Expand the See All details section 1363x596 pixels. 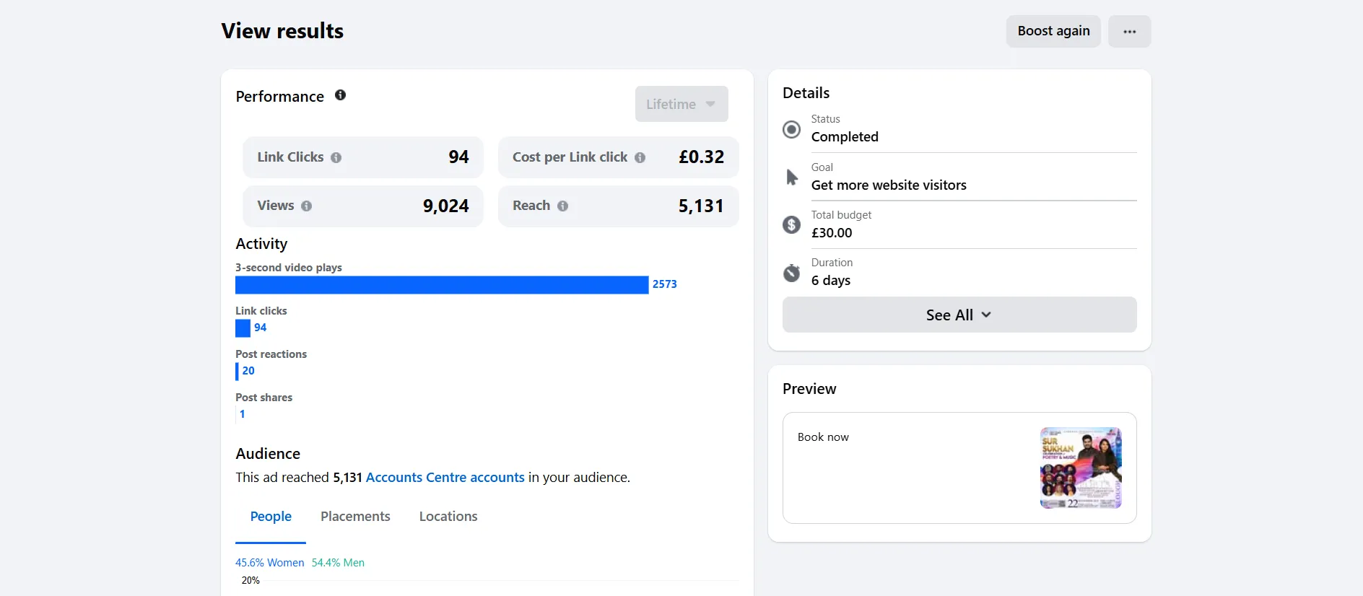959,315
